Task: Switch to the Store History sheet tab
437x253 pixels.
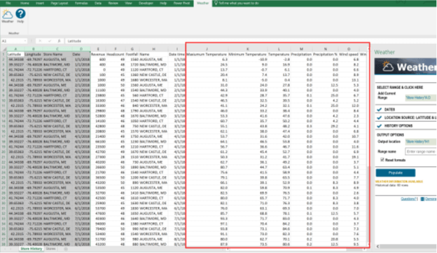Action: click(32, 249)
